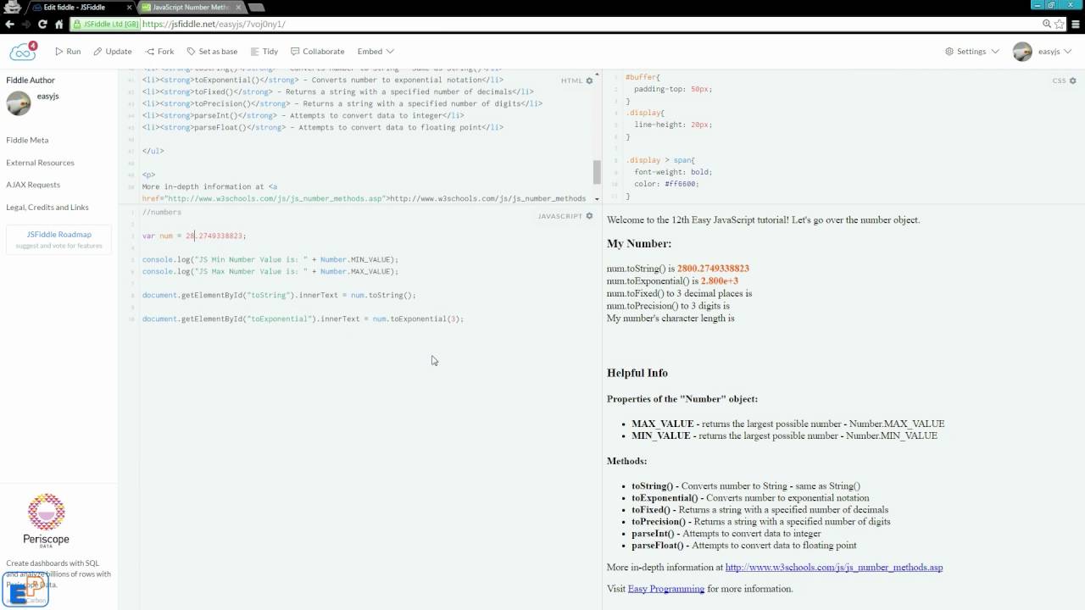Click the '//numbers' comment line
1085x610 pixels.
click(162, 212)
